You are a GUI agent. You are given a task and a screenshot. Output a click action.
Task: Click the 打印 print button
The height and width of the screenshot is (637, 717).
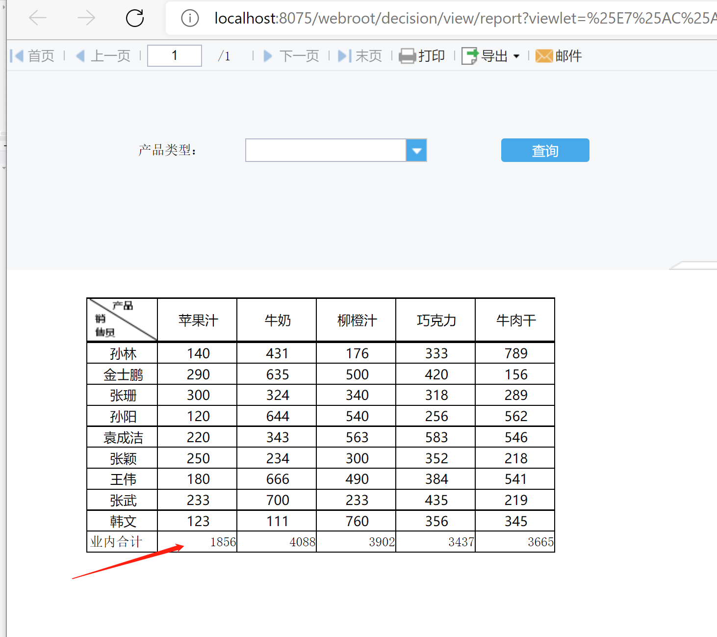(x=422, y=56)
